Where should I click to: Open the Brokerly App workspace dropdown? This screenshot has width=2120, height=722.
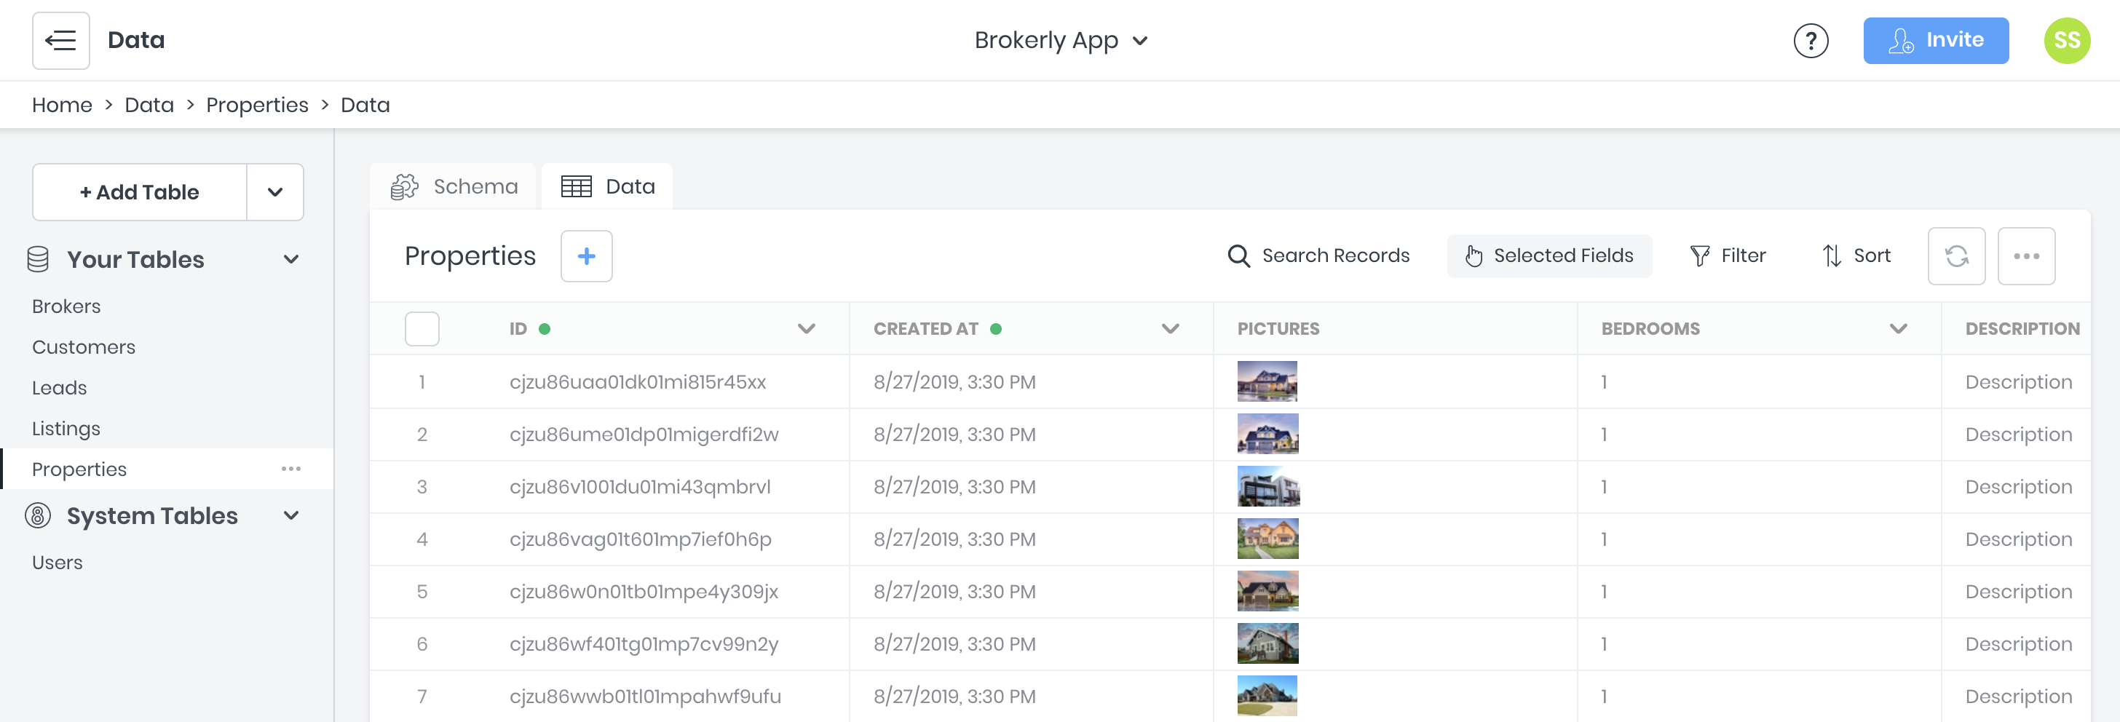(x=1060, y=40)
